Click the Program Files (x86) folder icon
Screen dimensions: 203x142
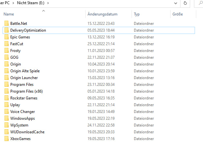[6, 91]
